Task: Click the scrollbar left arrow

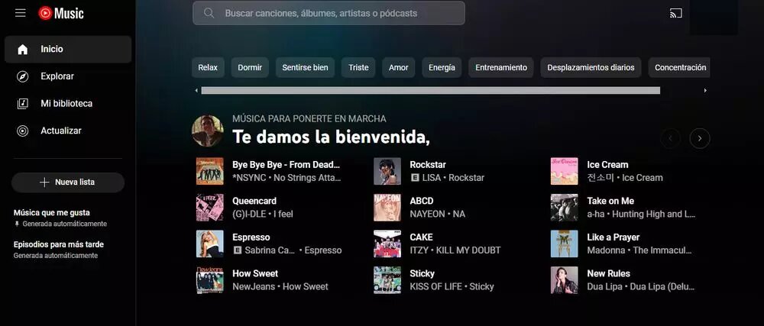Action: pos(196,91)
